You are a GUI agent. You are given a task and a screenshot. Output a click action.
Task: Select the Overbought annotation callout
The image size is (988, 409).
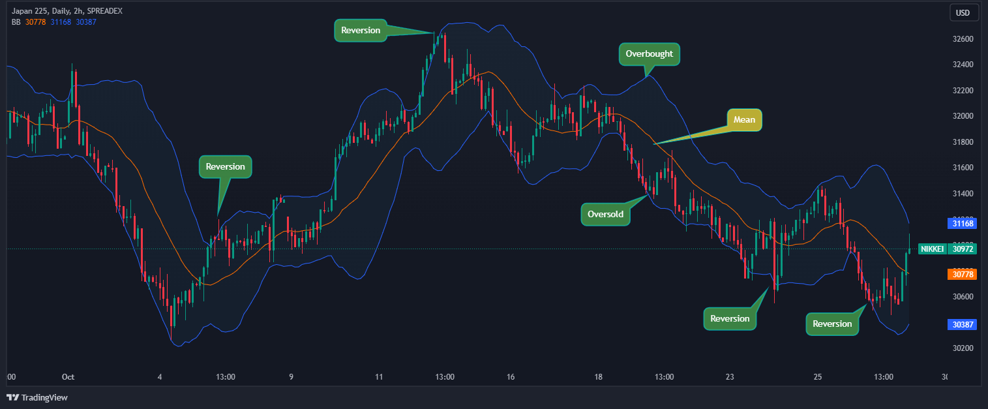click(649, 54)
